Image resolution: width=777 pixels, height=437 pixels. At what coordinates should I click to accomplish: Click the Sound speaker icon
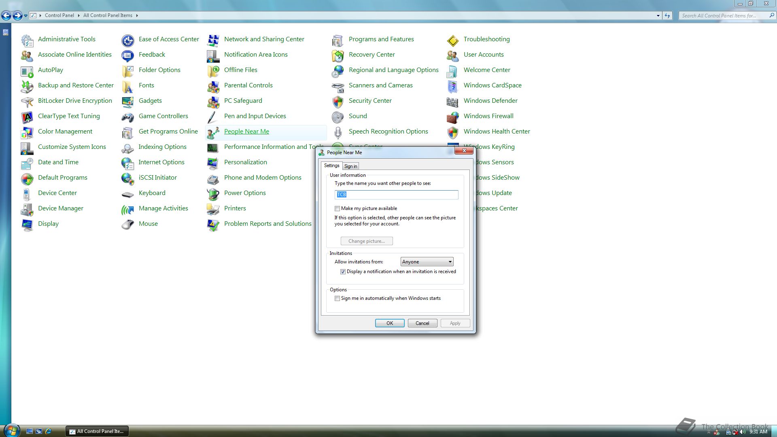click(x=338, y=117)
